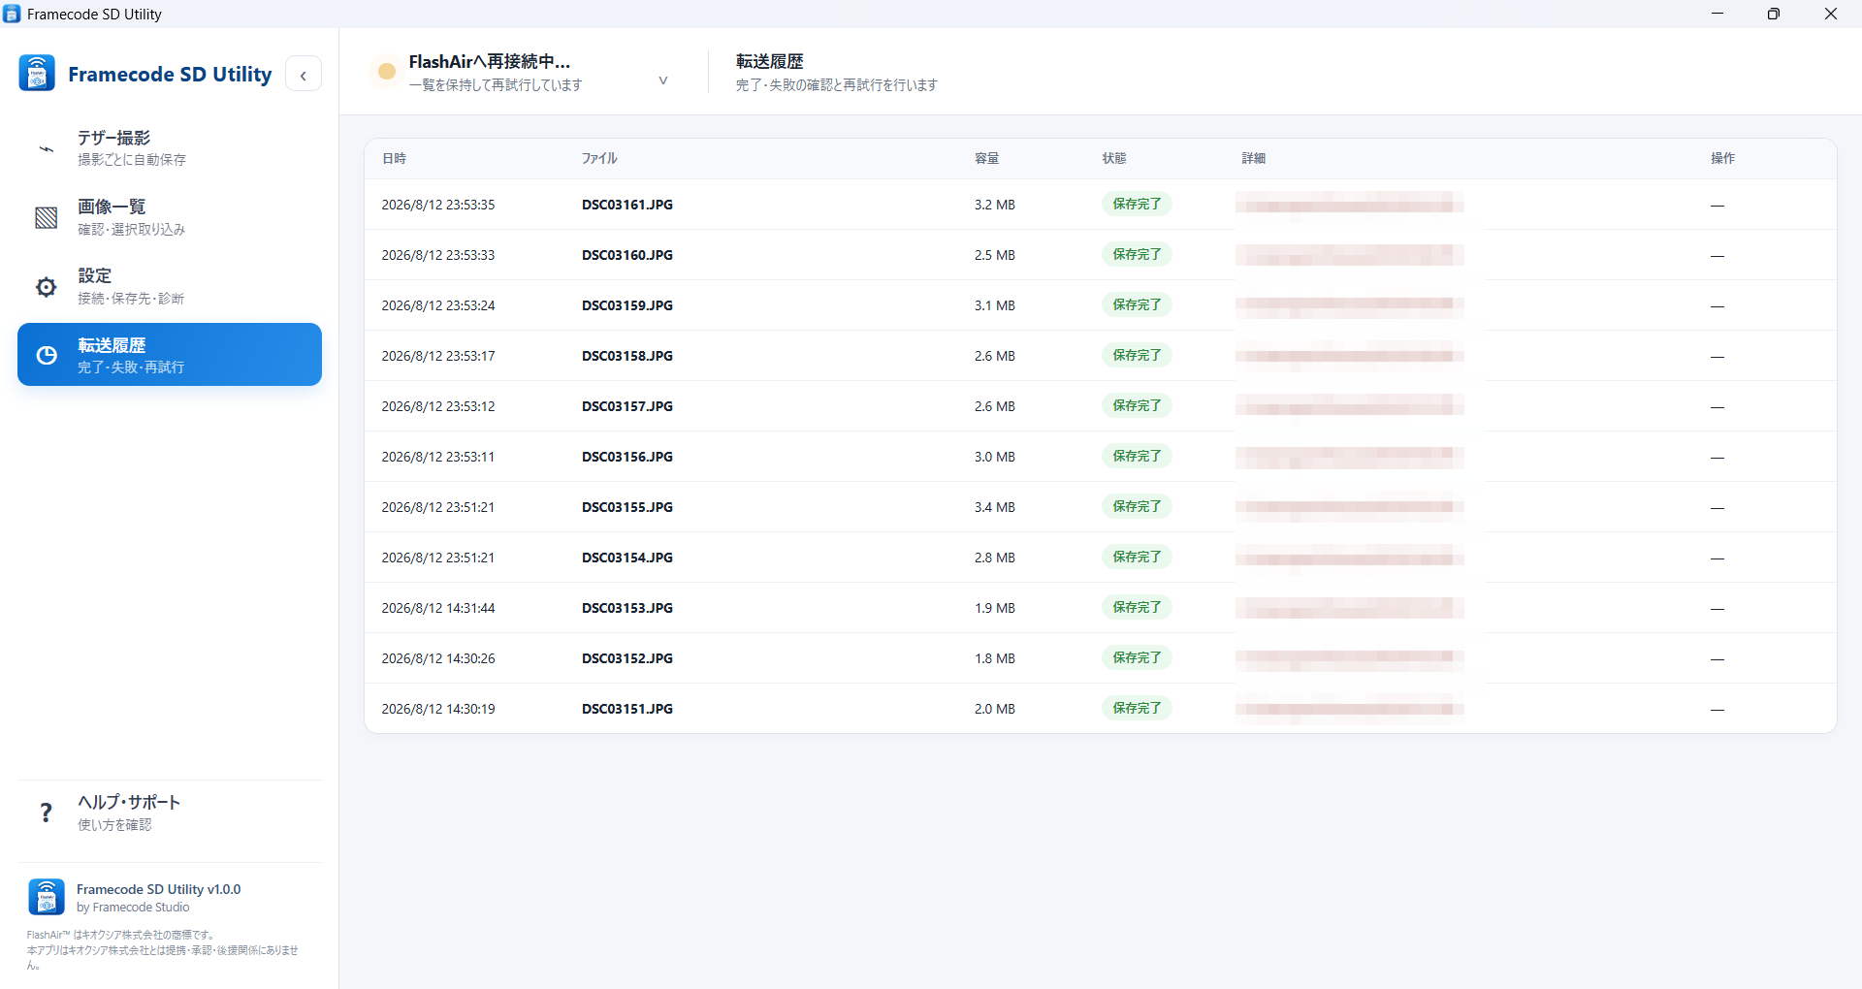Select file name DSC03159.JPG
The image size is (1862, 989).
click(627, 305)
